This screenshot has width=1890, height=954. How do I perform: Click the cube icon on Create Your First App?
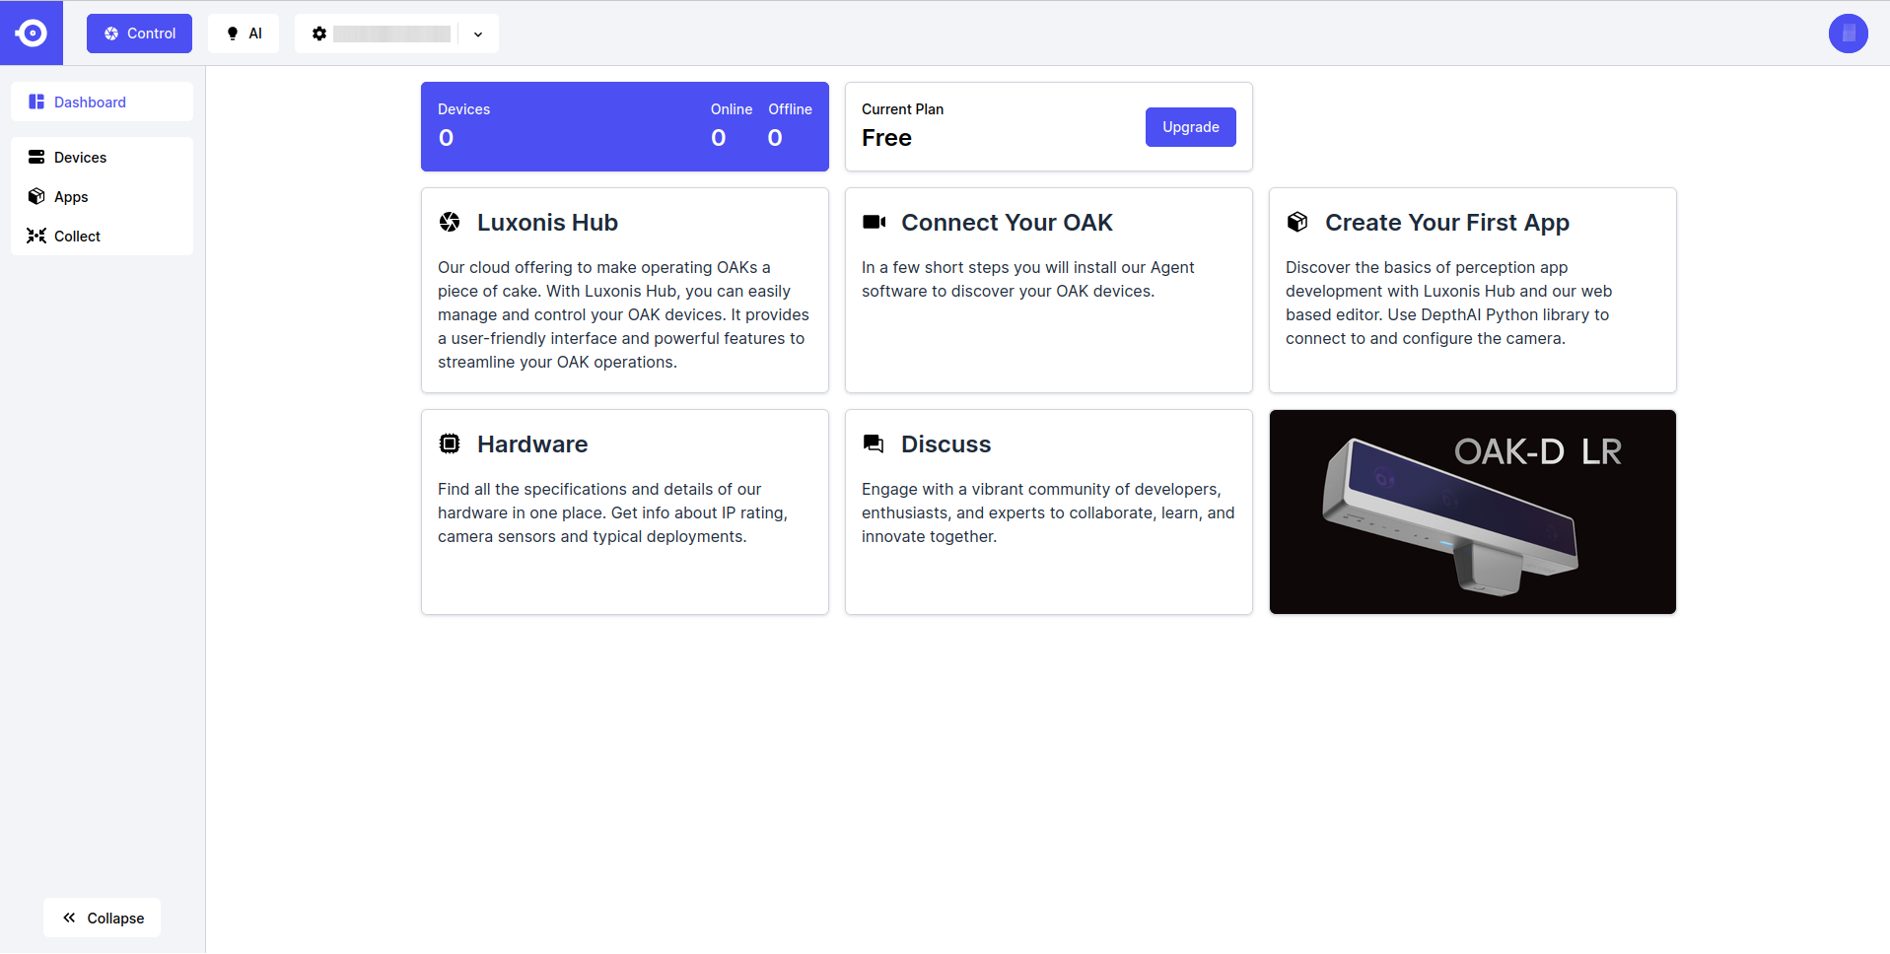[1297, 222]
